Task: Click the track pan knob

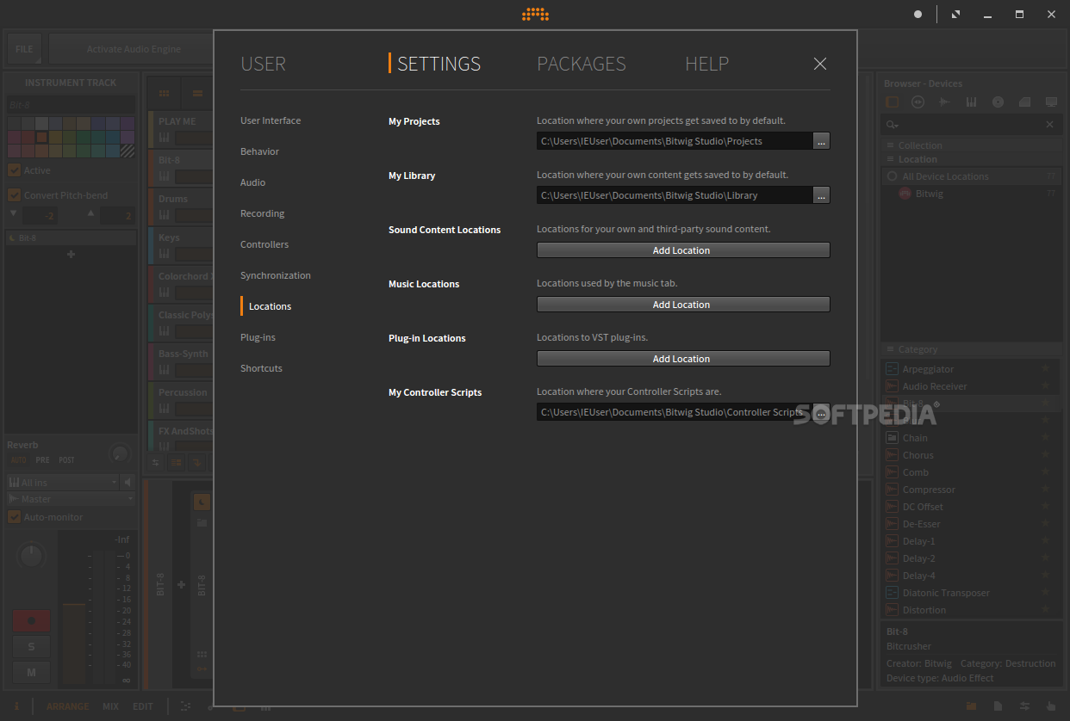Action: coord(32,556)
